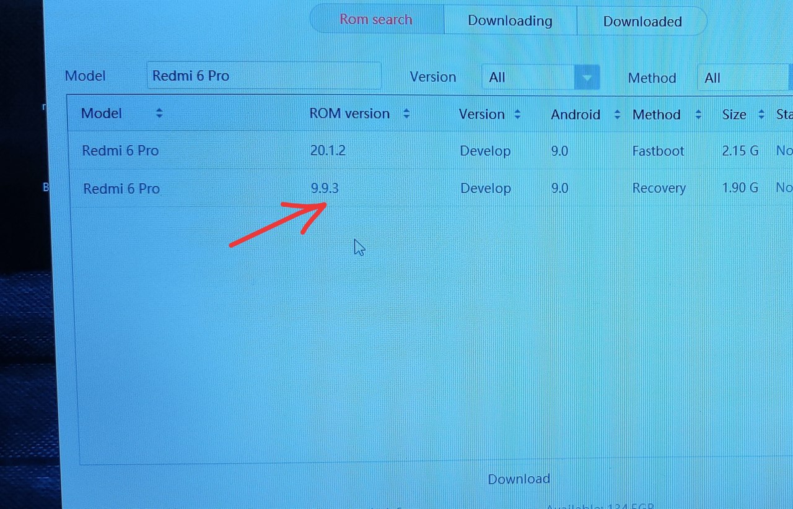
Task: Select ROM version 20.1.2 cell
Action: [328, 150]
